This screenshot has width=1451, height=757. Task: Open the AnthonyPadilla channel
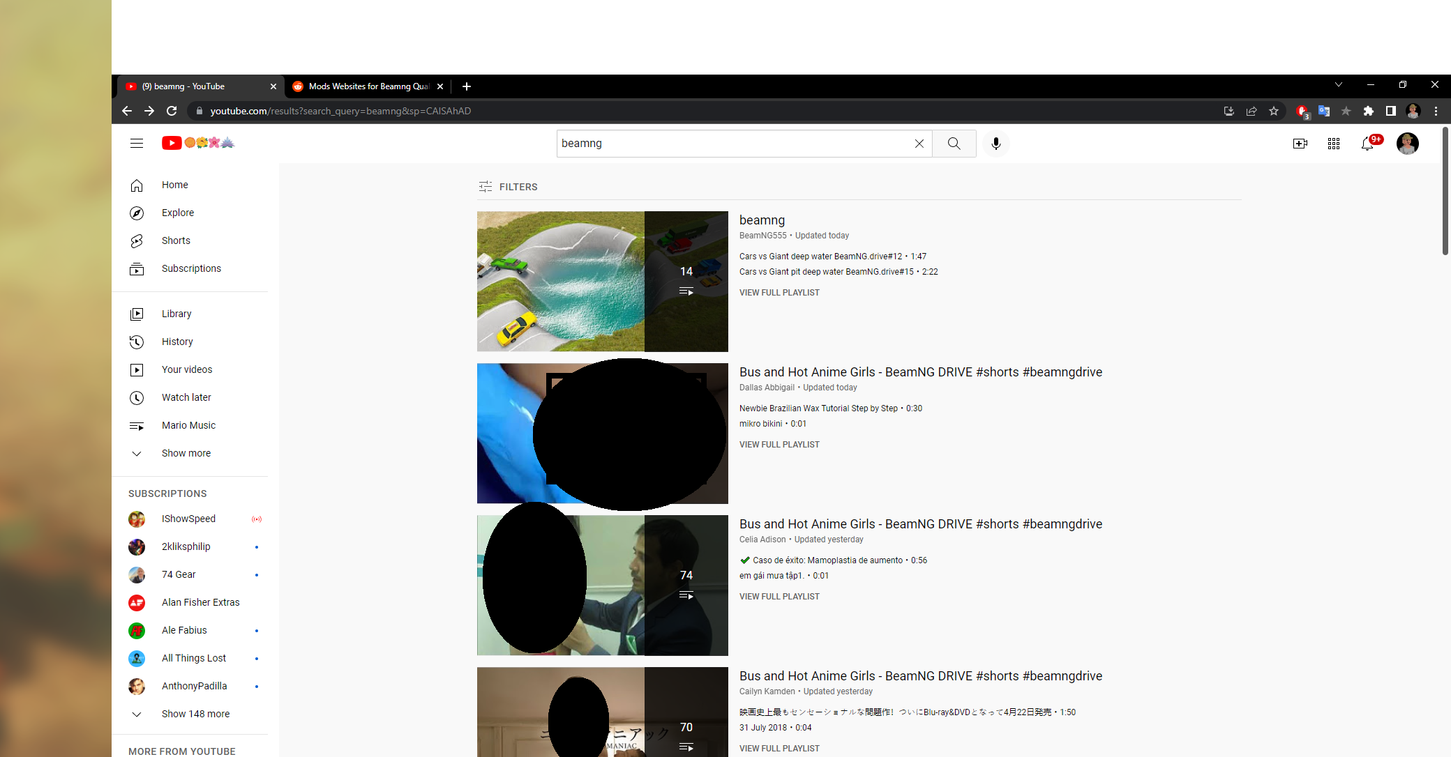click(190, 686)
